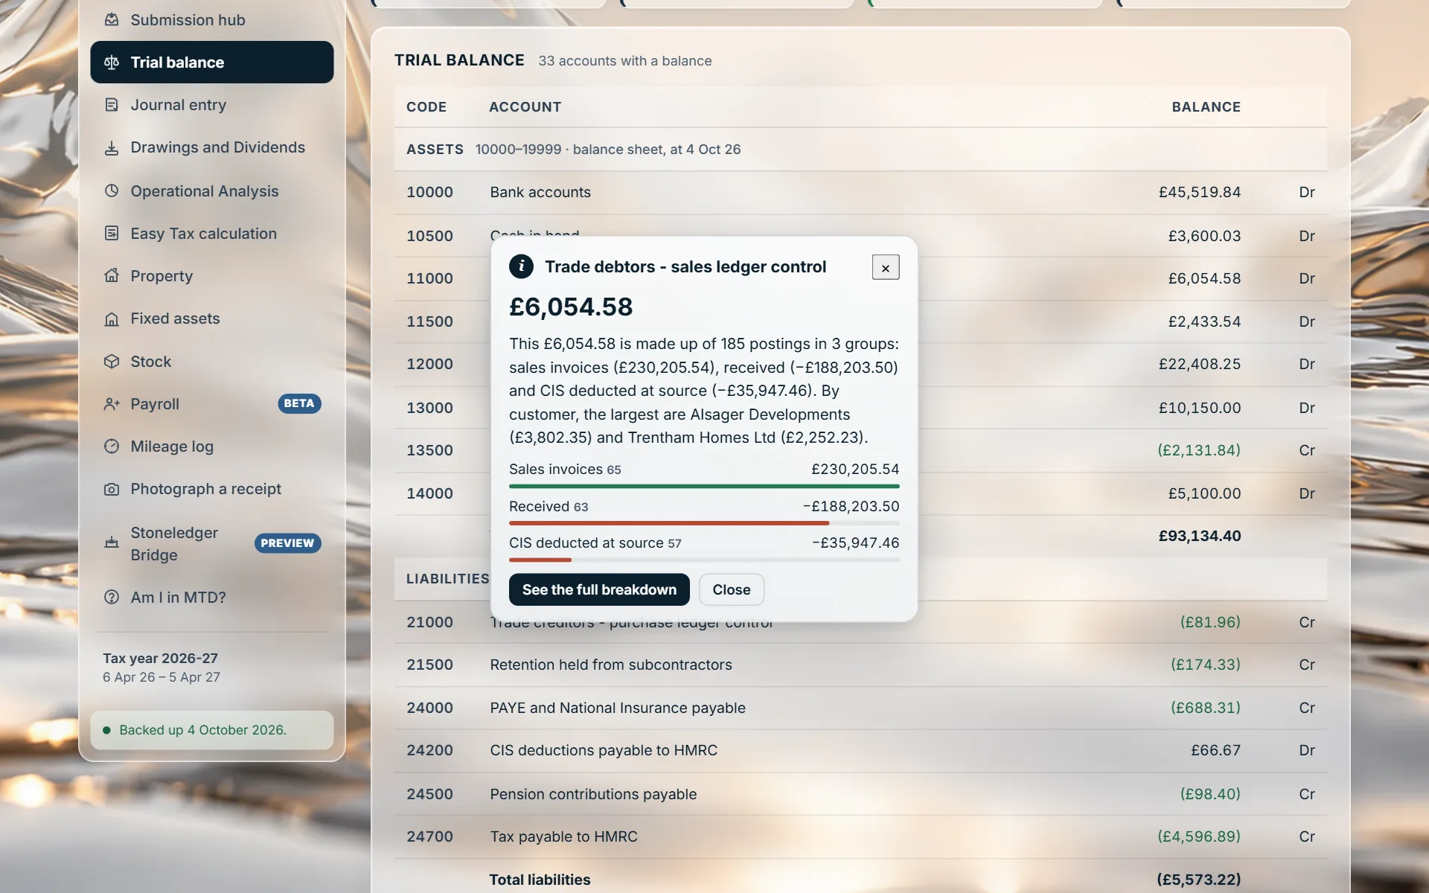This screenshot has width=1429, height=893.
Task: Click the Stoneledger Bridge icon
Action: 112,543
